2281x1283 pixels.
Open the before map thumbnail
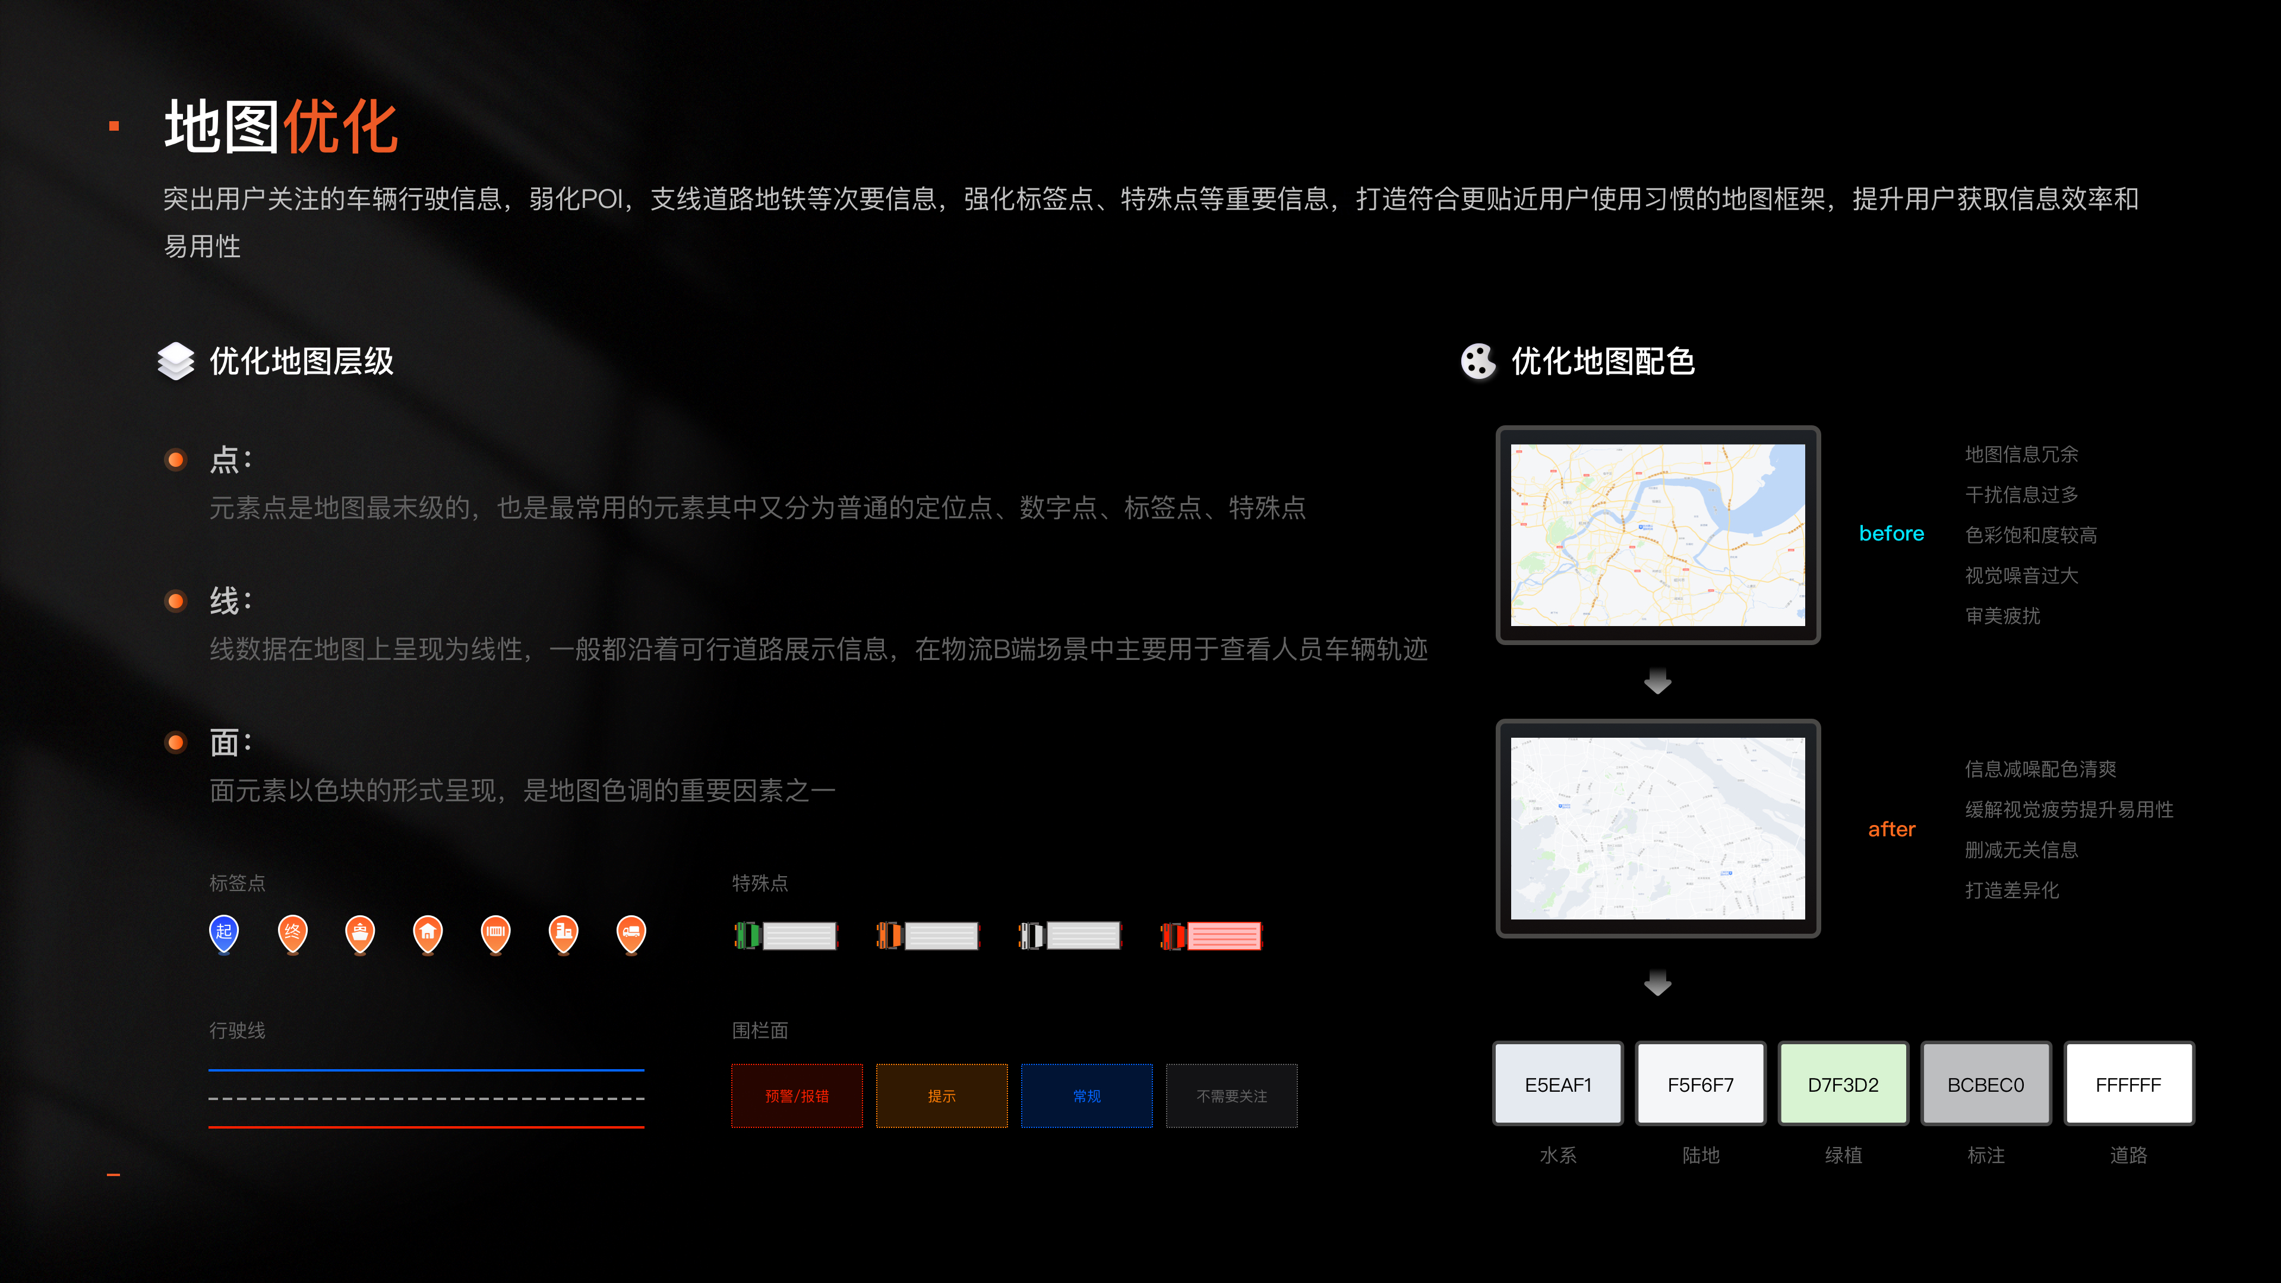1658,535
